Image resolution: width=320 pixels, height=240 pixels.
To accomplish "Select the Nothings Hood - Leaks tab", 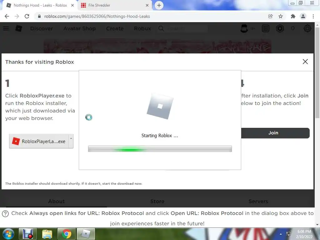I will 40,5.
